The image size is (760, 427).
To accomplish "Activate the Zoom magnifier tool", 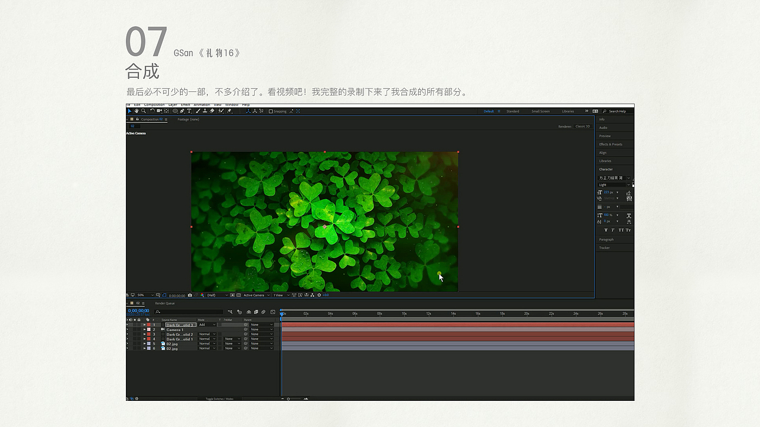I will click(143, 111).
